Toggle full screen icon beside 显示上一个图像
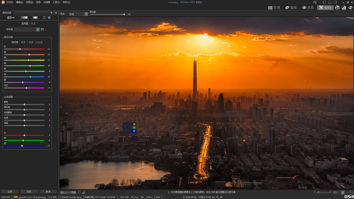The image size is (354, 199). point(79,192)
